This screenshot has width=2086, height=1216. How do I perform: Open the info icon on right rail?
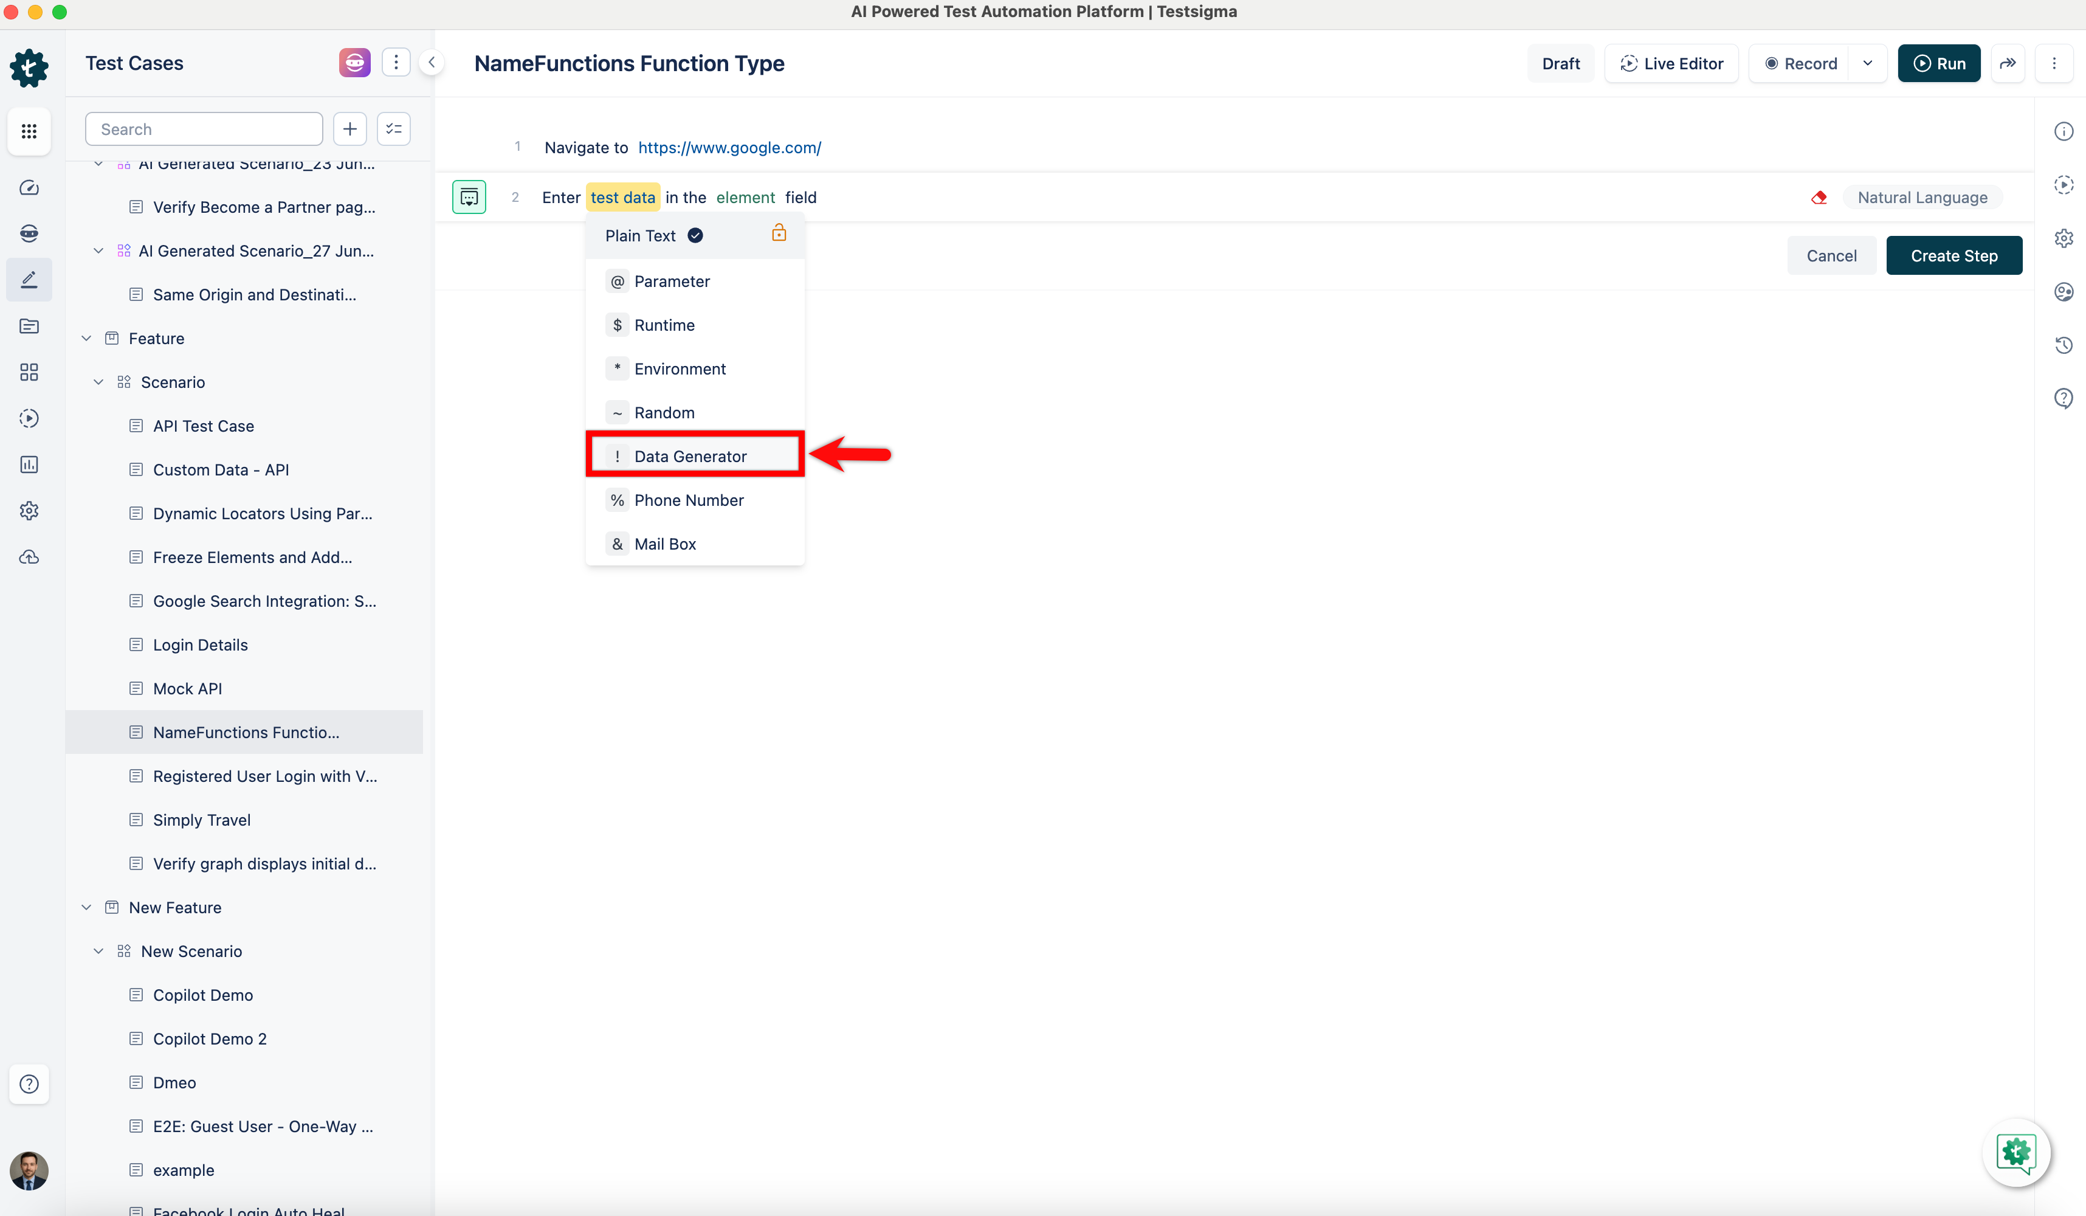tap(2064, 131)
